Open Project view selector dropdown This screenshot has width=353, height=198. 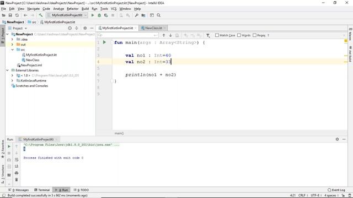pos(18,28)
